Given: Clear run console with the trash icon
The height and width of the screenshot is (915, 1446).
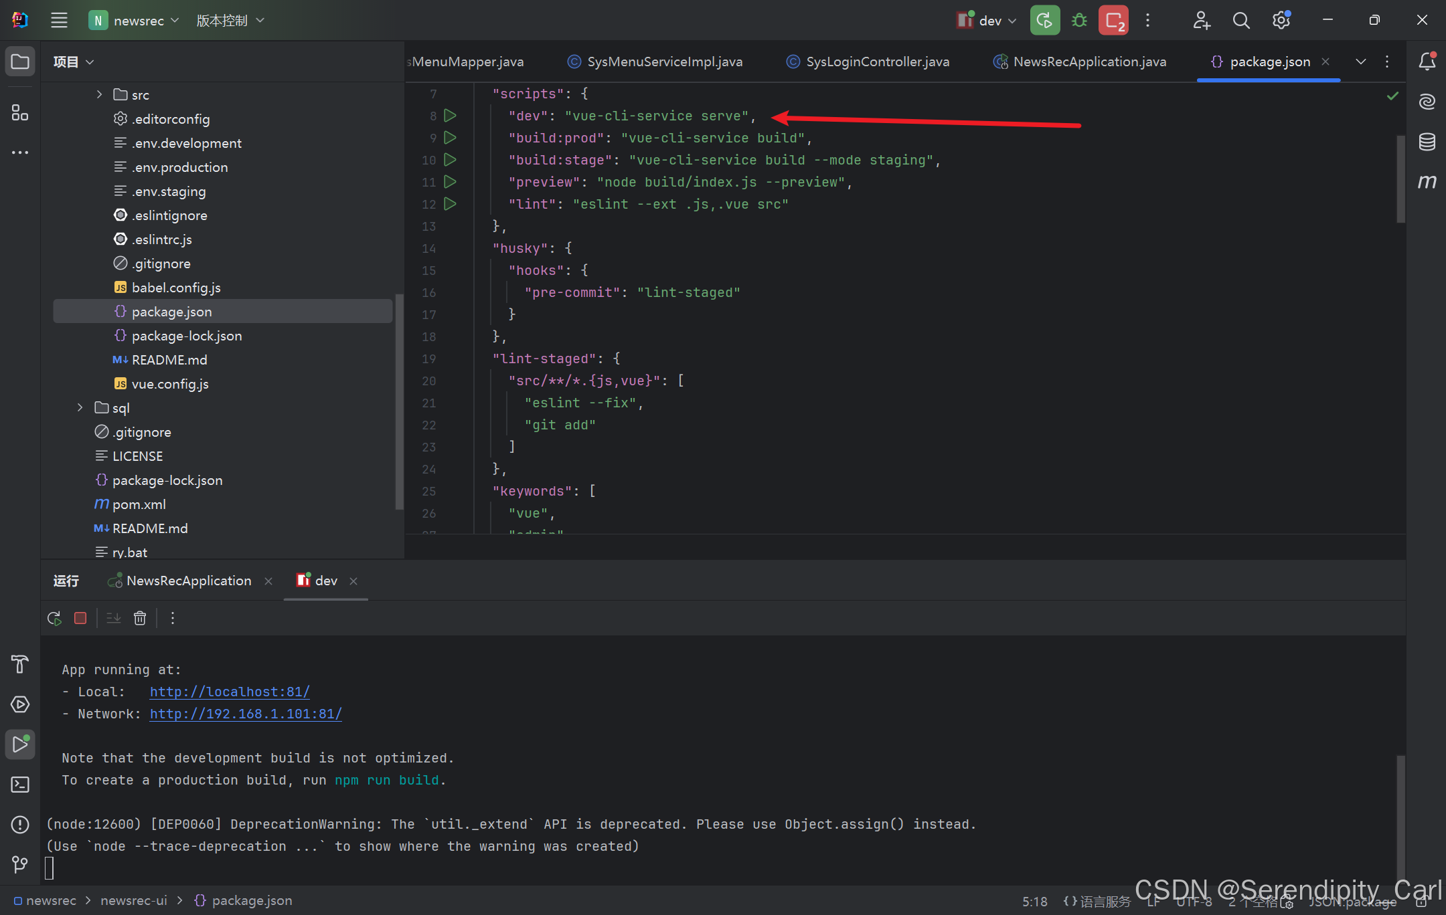Looking at the screenshot, I should click(x=139, y=618).
